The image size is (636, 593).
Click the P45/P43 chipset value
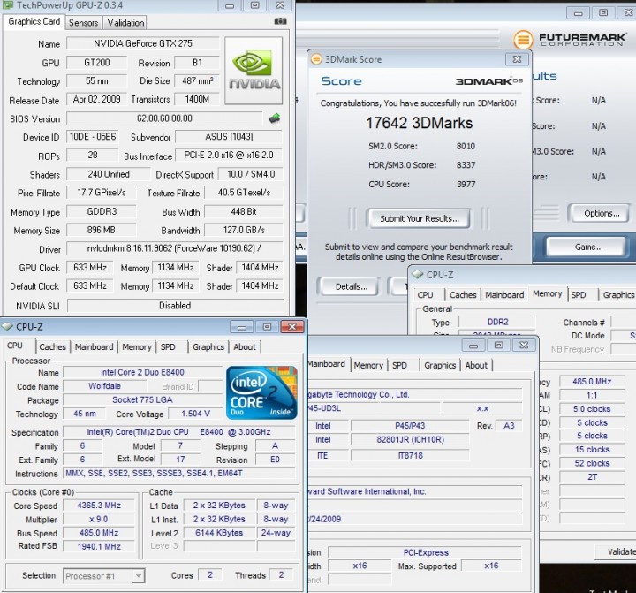coord(410,426)
